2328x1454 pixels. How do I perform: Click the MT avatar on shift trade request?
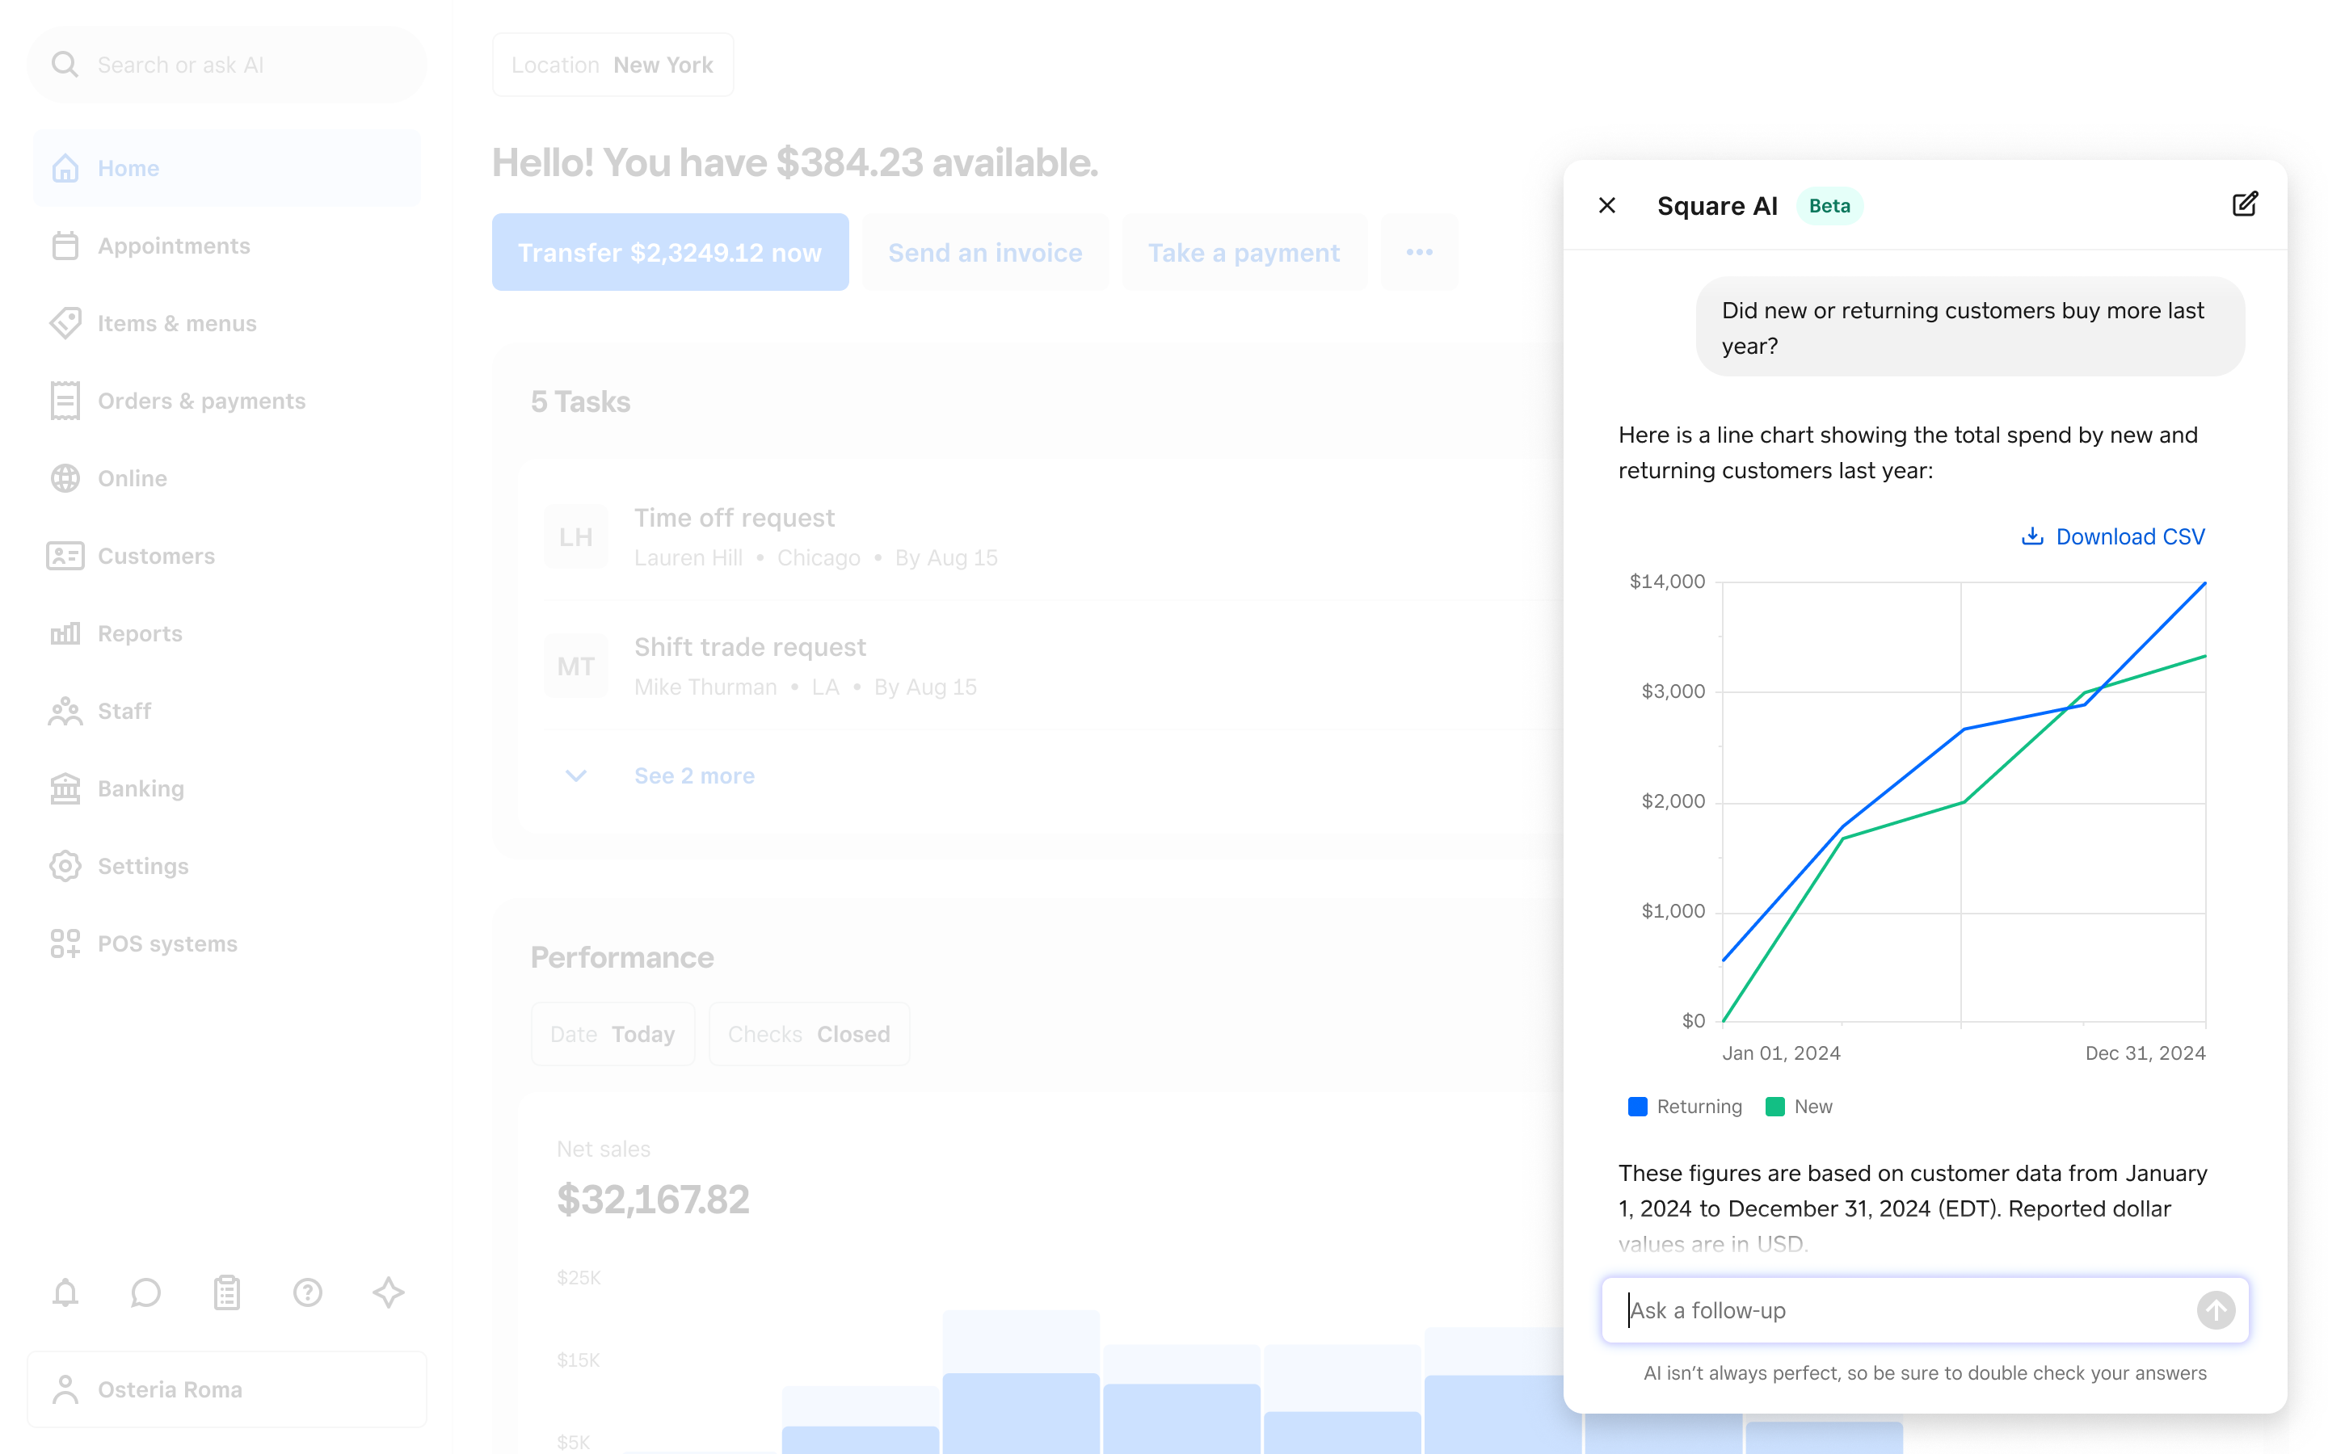click(x=575, y=666)
